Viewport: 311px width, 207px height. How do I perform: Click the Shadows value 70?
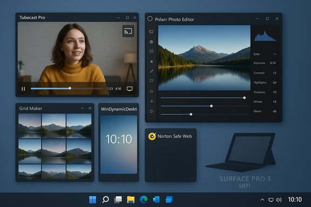point(274,92)
